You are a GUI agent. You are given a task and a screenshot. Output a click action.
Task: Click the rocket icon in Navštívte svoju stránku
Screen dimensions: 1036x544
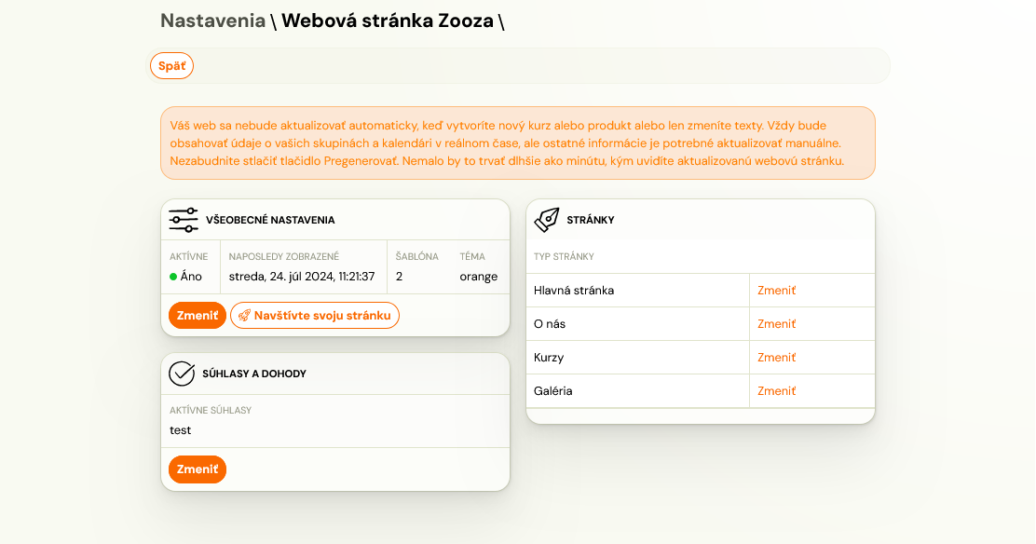click(x=244, y=316)
